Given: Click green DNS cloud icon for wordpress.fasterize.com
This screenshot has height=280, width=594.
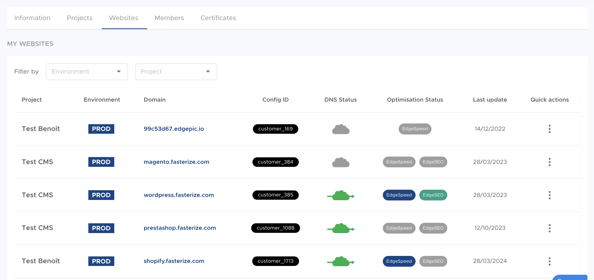Looking at the screenshot, I should [x=341, y=195].
